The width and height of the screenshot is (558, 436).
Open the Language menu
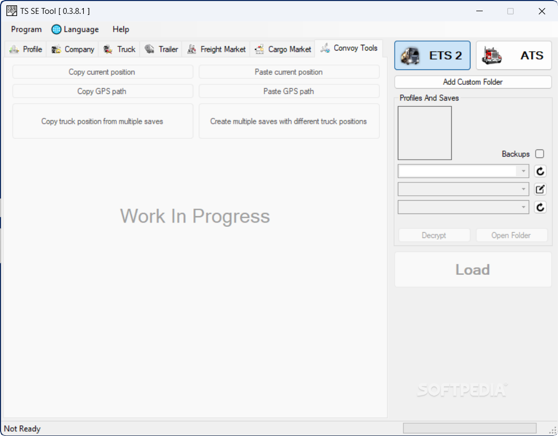pyautogui.click(x=75, y=29)
